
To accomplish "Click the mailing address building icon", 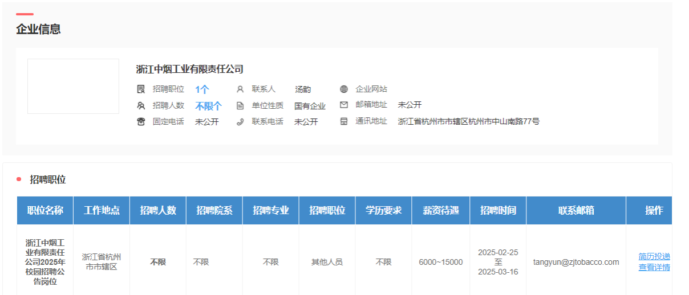I will tap(343, 121).
